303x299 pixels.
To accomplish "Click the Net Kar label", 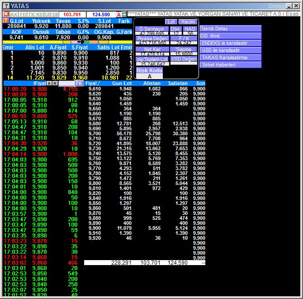I will [152, 49].
